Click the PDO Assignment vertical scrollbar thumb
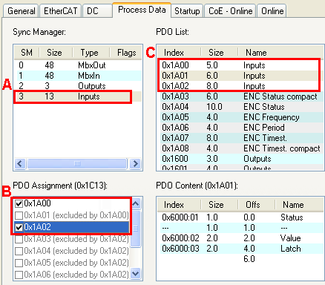 (136, 229)
